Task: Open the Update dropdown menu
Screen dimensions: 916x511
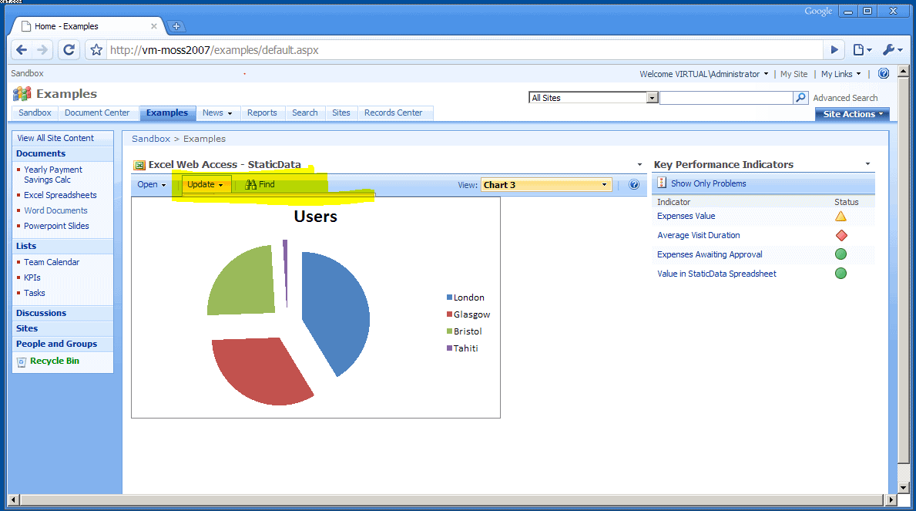Action: [206, 185]
